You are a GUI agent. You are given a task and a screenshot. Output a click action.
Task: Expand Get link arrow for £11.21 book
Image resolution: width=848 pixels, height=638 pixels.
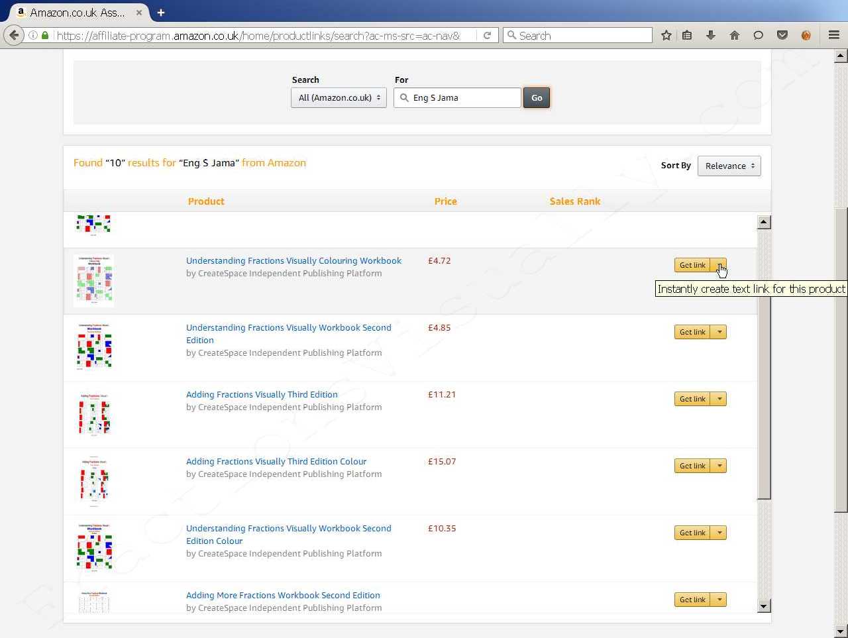719,399
